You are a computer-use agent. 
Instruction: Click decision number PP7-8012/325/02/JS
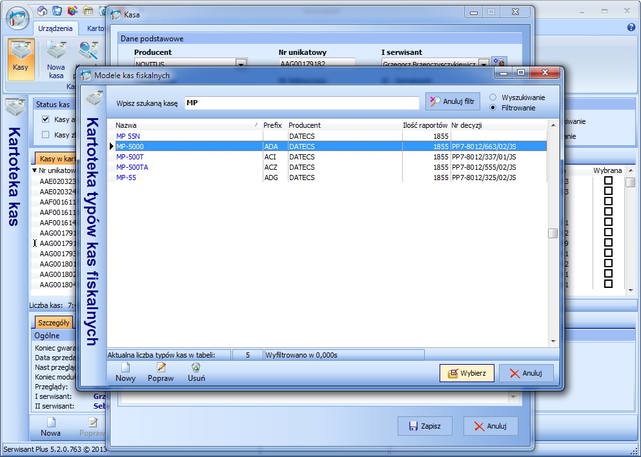pyautogui.click(x=483, y=178)
